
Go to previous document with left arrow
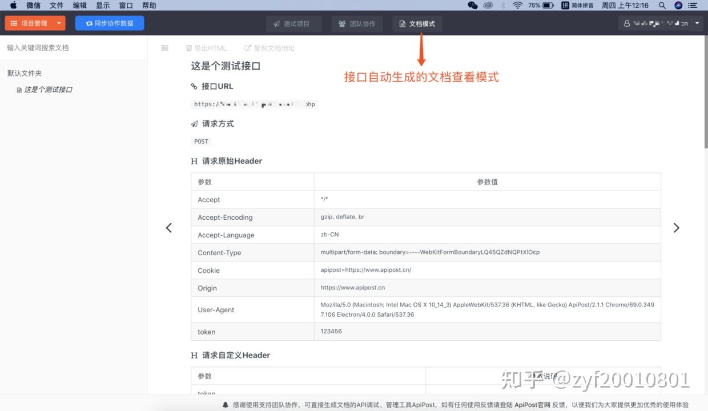pyautogui.click(x=168, y=228)
